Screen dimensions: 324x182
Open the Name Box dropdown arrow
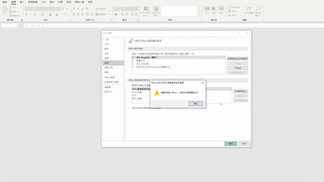tap(17, 26)
